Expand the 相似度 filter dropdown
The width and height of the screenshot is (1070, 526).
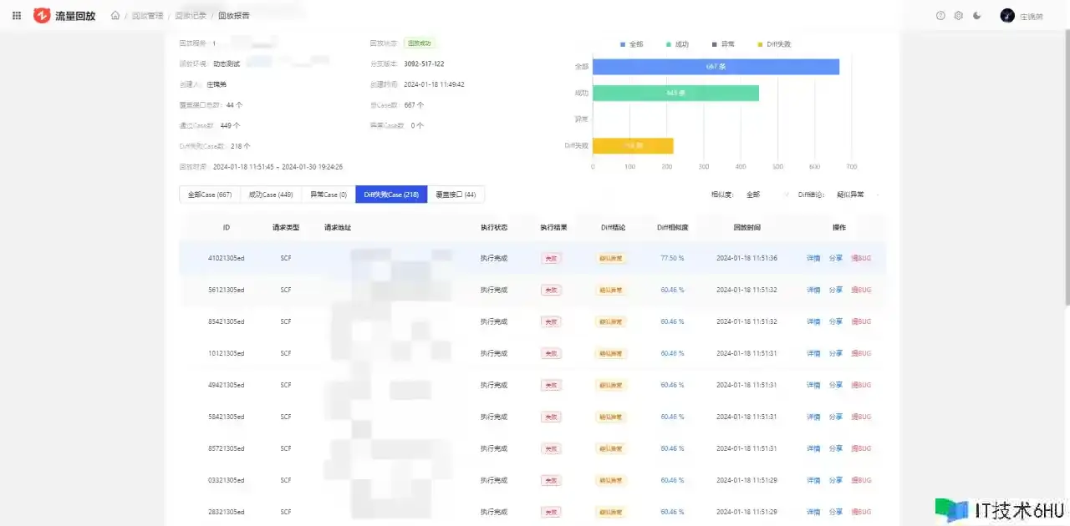point(765,195)
